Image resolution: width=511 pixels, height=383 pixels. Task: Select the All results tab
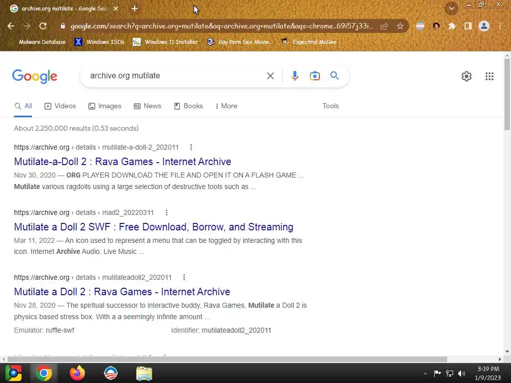tap(23, 106)
